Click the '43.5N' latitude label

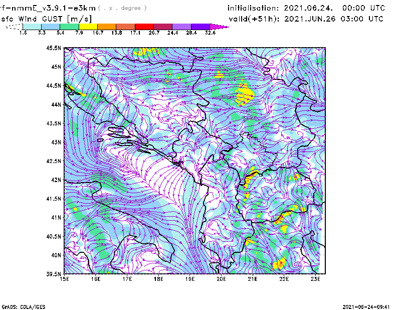pos(54,123)
